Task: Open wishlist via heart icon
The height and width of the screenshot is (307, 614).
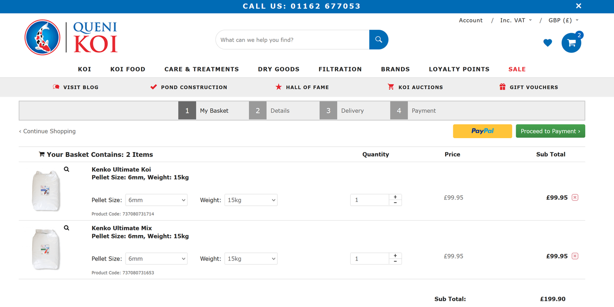Action: pos(547,43)
